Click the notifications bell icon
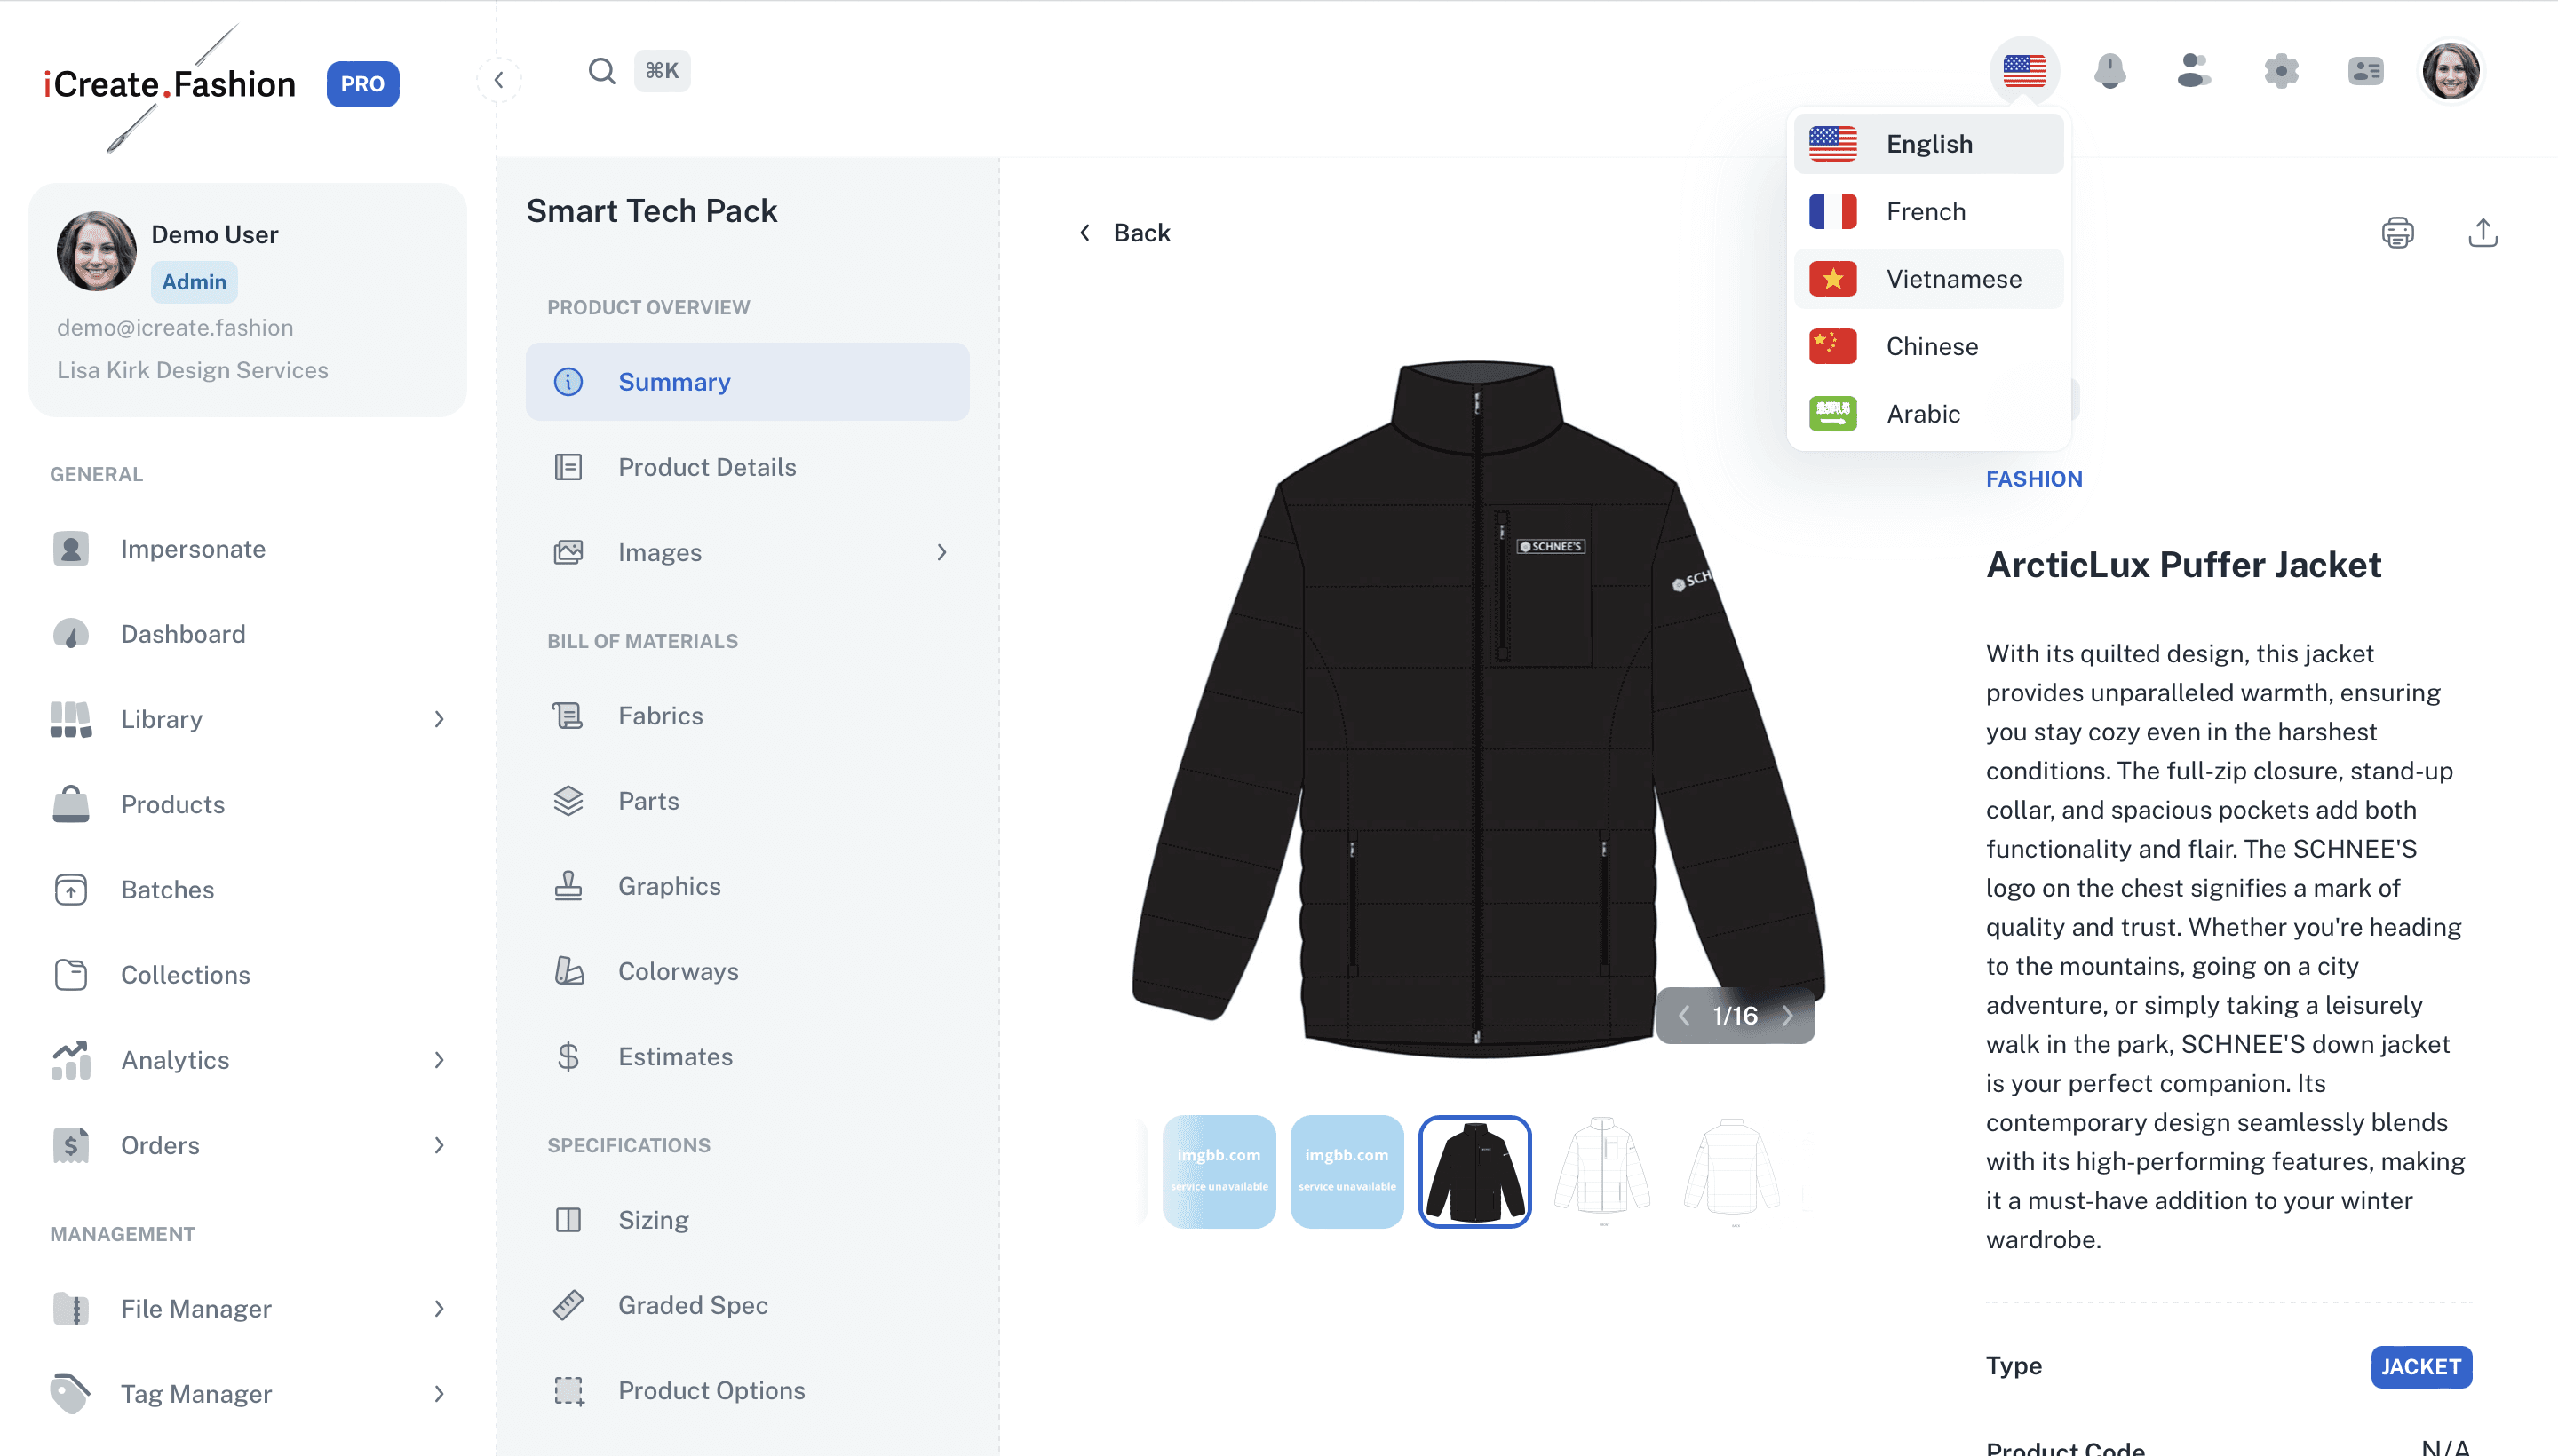The width and height of the screenshot is (2558, 1456). [2109, 71]
